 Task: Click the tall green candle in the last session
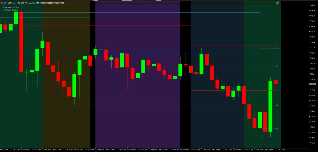(x=270, y=106)
